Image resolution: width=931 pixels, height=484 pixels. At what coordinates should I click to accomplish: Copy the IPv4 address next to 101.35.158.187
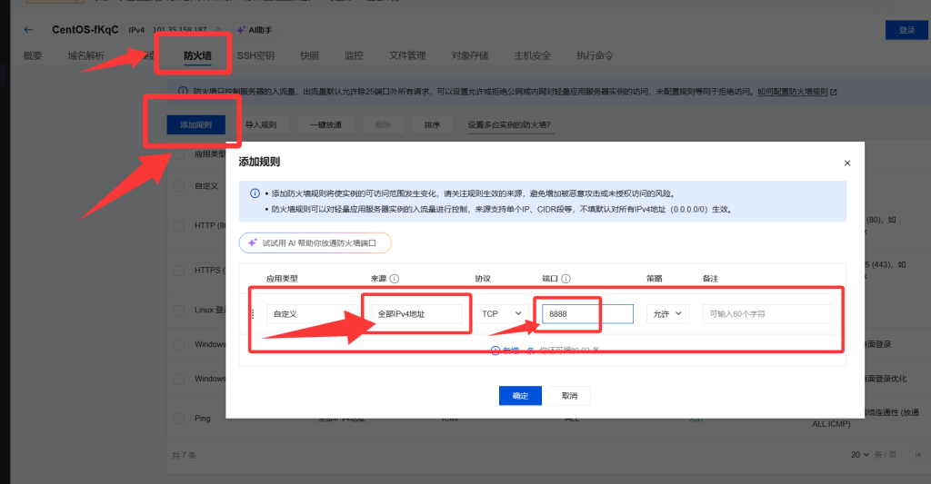(218, 30)
